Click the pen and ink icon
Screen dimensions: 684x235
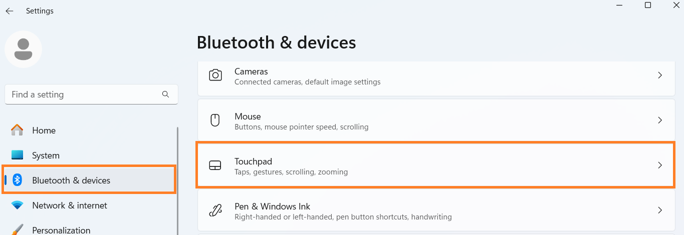click(215, 210)
